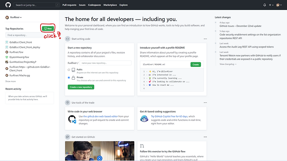Open the GolaBlur/Client_Front_deploy repository
Viewport: 287px width, 161px height.
25,47
